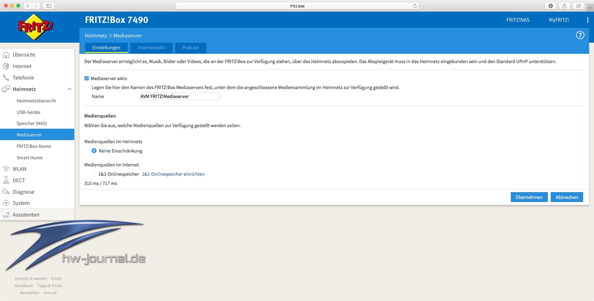Click the Assistenten icon

[6, 215]
